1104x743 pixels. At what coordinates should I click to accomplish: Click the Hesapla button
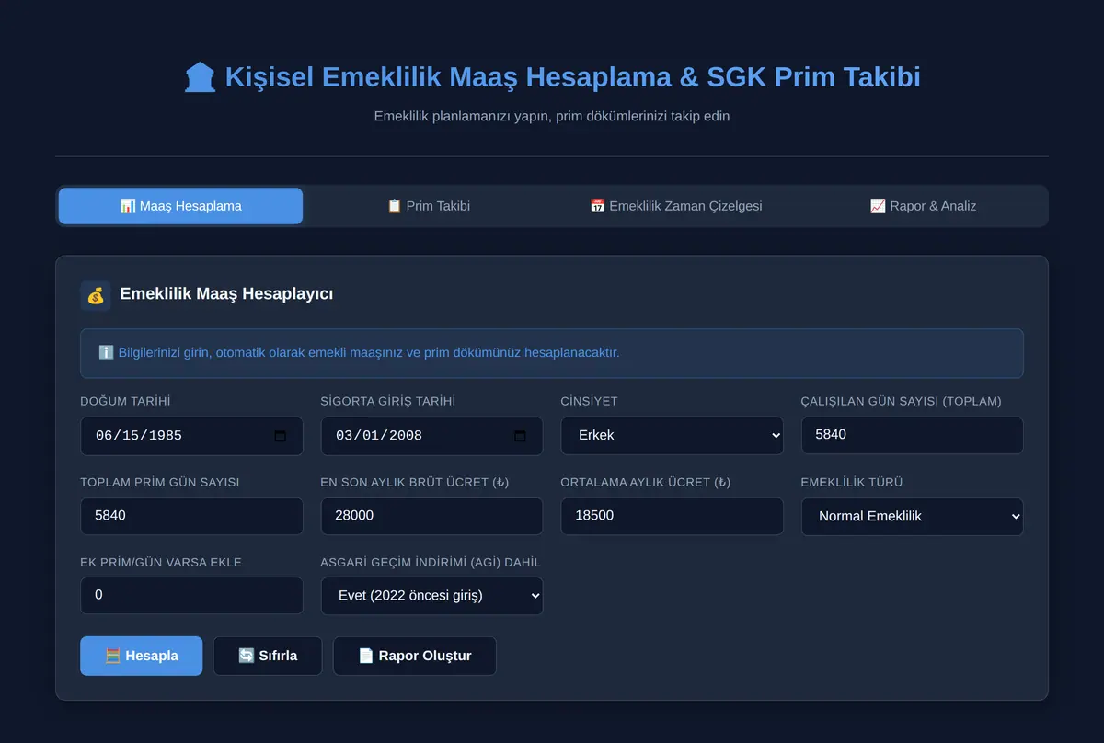141,656
